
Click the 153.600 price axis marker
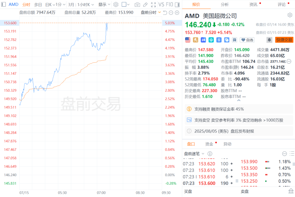pos(10,23)
